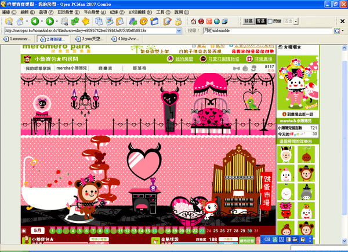Click the orange gear settings icon
Image resolution: width=348 pixels, height=252 pixels.
coord(144,21)
